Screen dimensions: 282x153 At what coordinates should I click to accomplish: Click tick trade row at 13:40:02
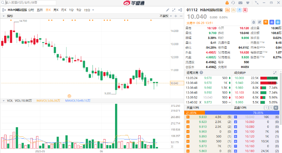coord(208,102)
